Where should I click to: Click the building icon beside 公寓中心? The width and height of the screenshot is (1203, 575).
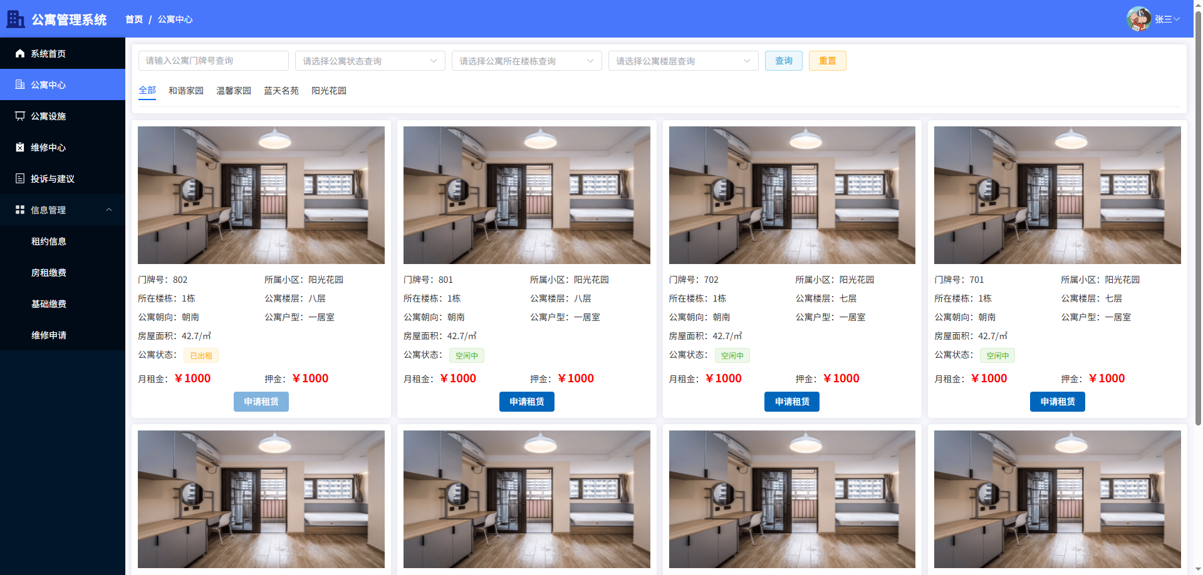point(20,84)
